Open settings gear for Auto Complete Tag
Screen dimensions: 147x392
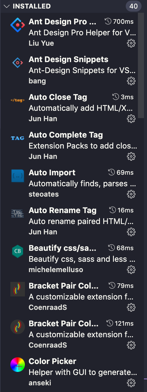(x=131, y=156)
